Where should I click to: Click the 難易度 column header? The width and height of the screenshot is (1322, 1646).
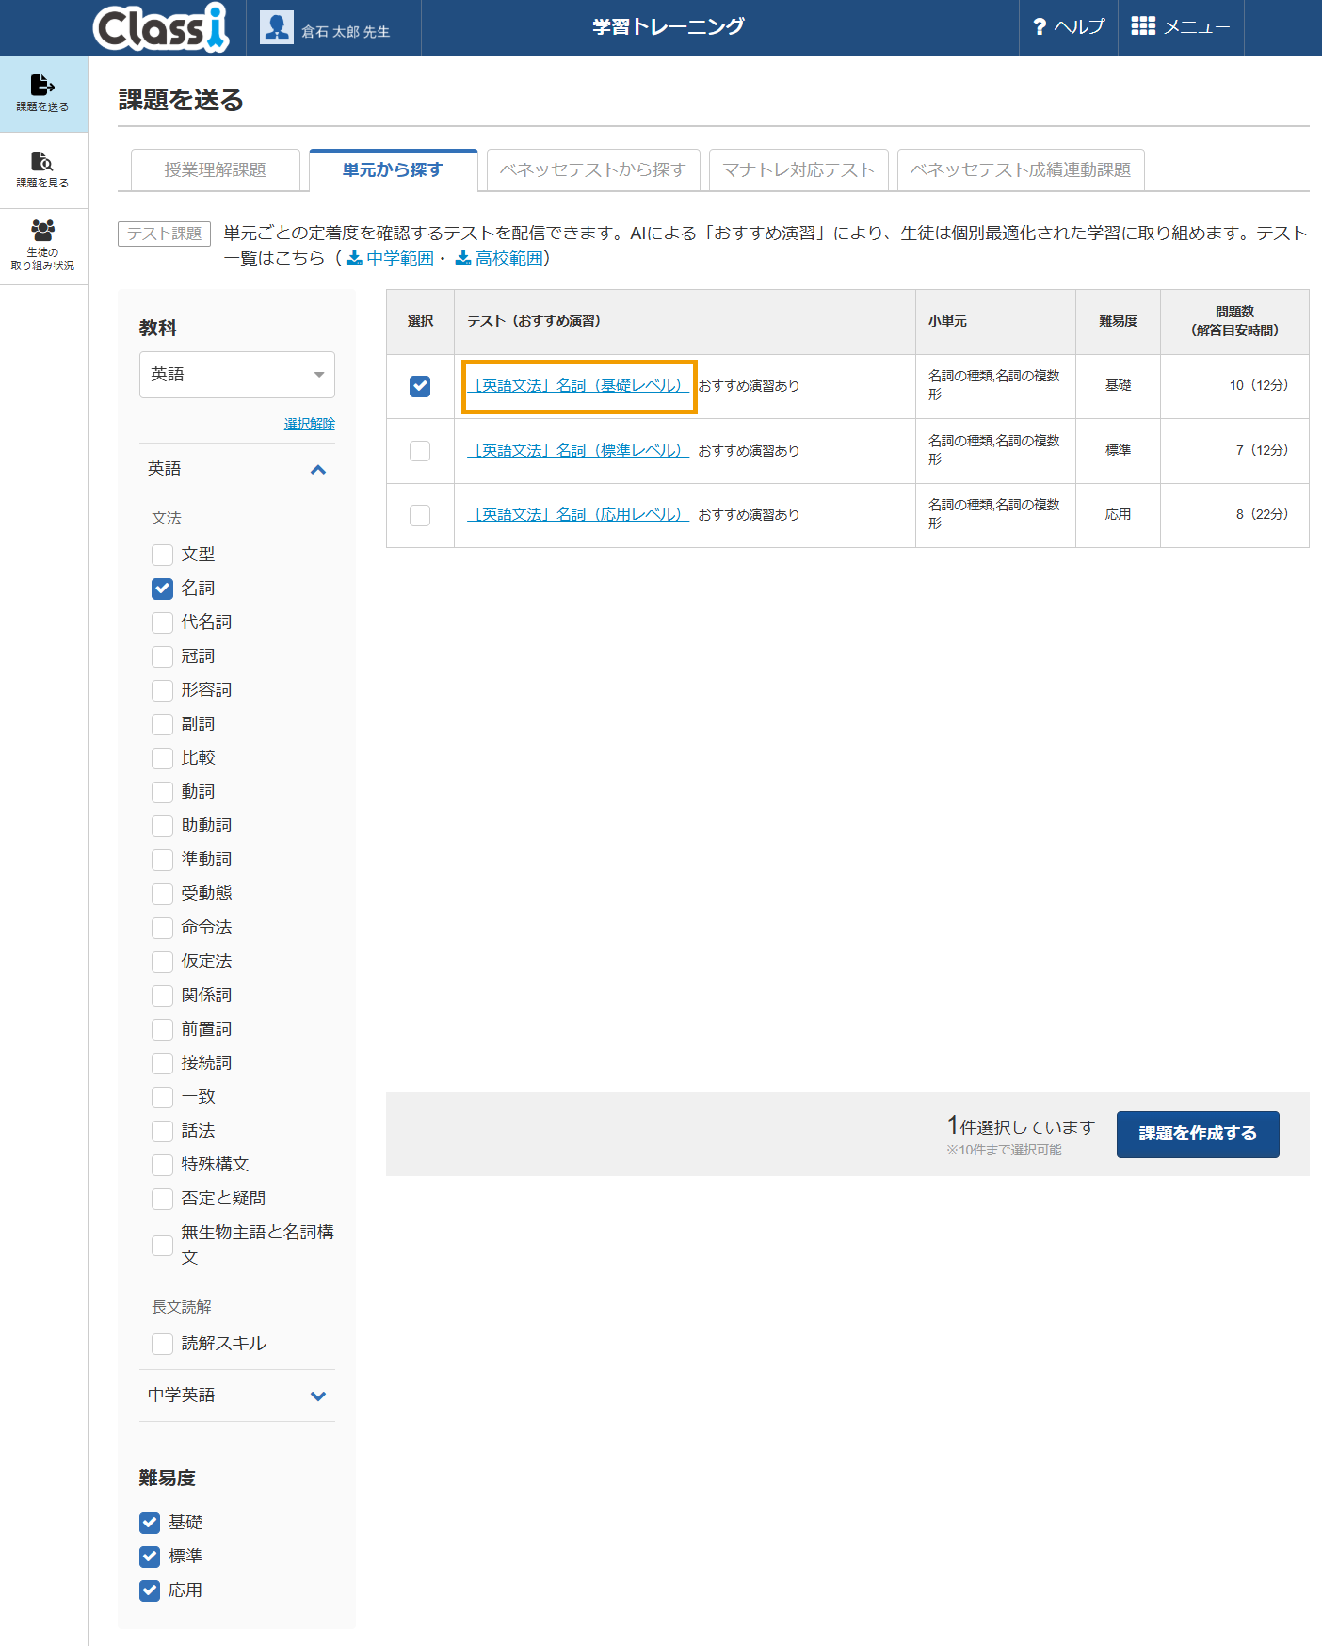pyautogui.click(x=1118, y=321)
